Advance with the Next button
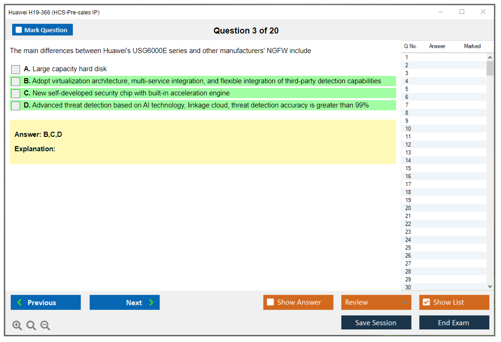 point(124,302)
